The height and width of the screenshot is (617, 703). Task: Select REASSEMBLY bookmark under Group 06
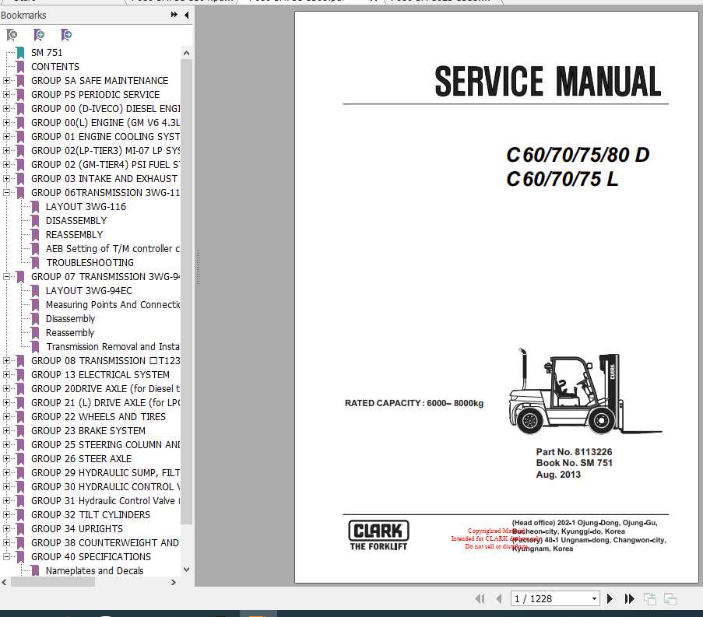(x=75, y=235)
